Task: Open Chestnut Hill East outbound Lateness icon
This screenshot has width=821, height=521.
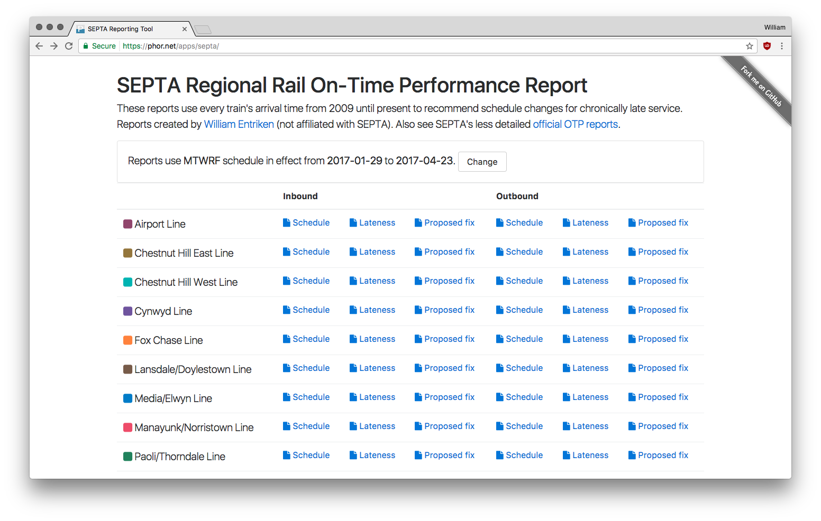Action: tap(567, 252)
